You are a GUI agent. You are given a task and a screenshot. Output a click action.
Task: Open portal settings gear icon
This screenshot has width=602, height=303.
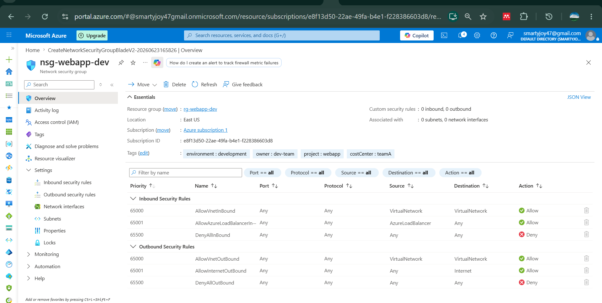pyautogui.click(x=477, y=35)
